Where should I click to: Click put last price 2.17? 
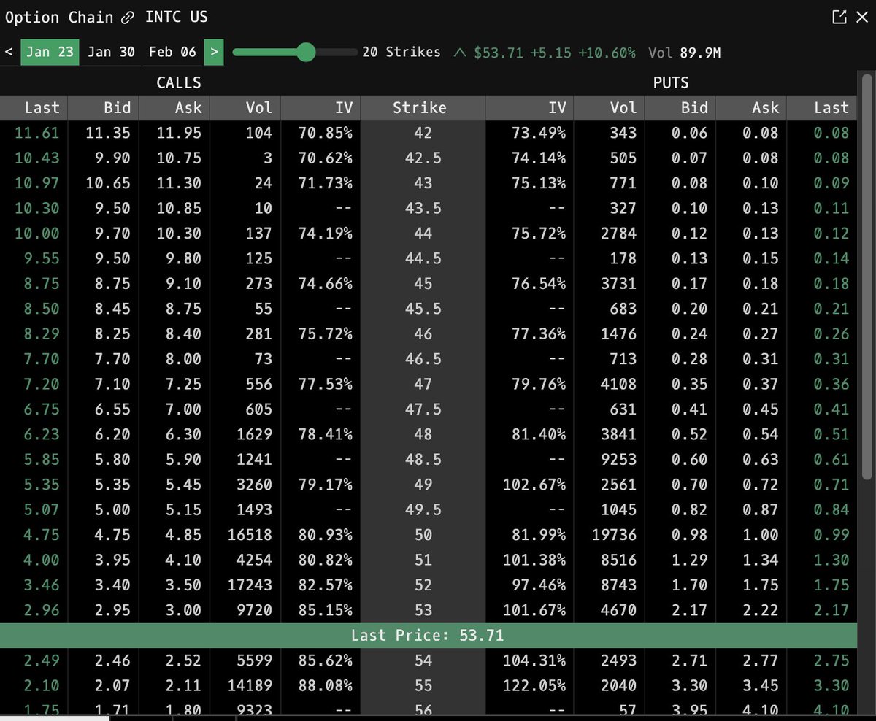tap(831, 610)
